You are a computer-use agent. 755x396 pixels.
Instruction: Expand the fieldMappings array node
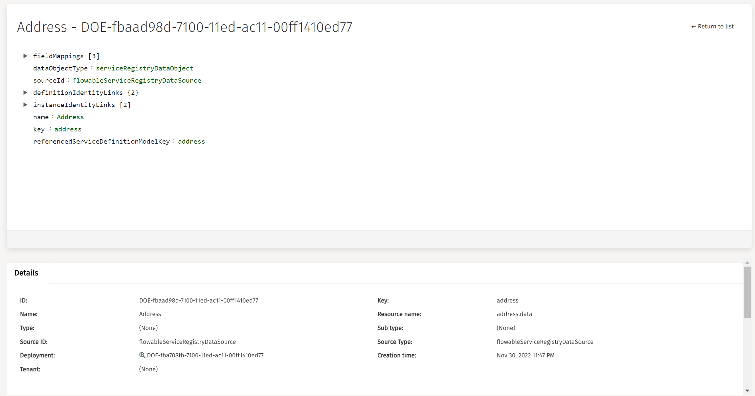click(x=25, y=56)
